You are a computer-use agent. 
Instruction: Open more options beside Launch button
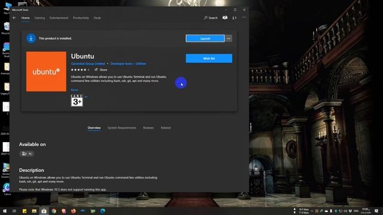[229, 38]
